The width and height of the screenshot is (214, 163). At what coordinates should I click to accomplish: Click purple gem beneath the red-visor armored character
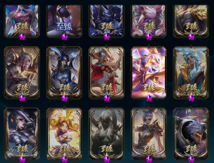(x=191, y=159)
